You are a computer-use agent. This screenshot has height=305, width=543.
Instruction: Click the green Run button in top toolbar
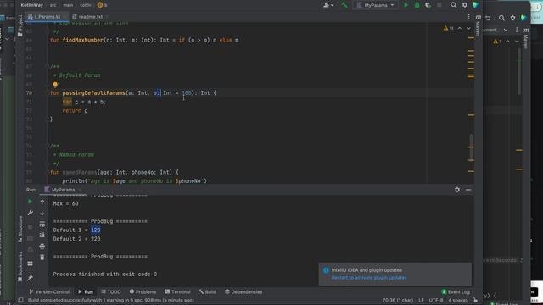pyautogui.click(x=406, y=5)
